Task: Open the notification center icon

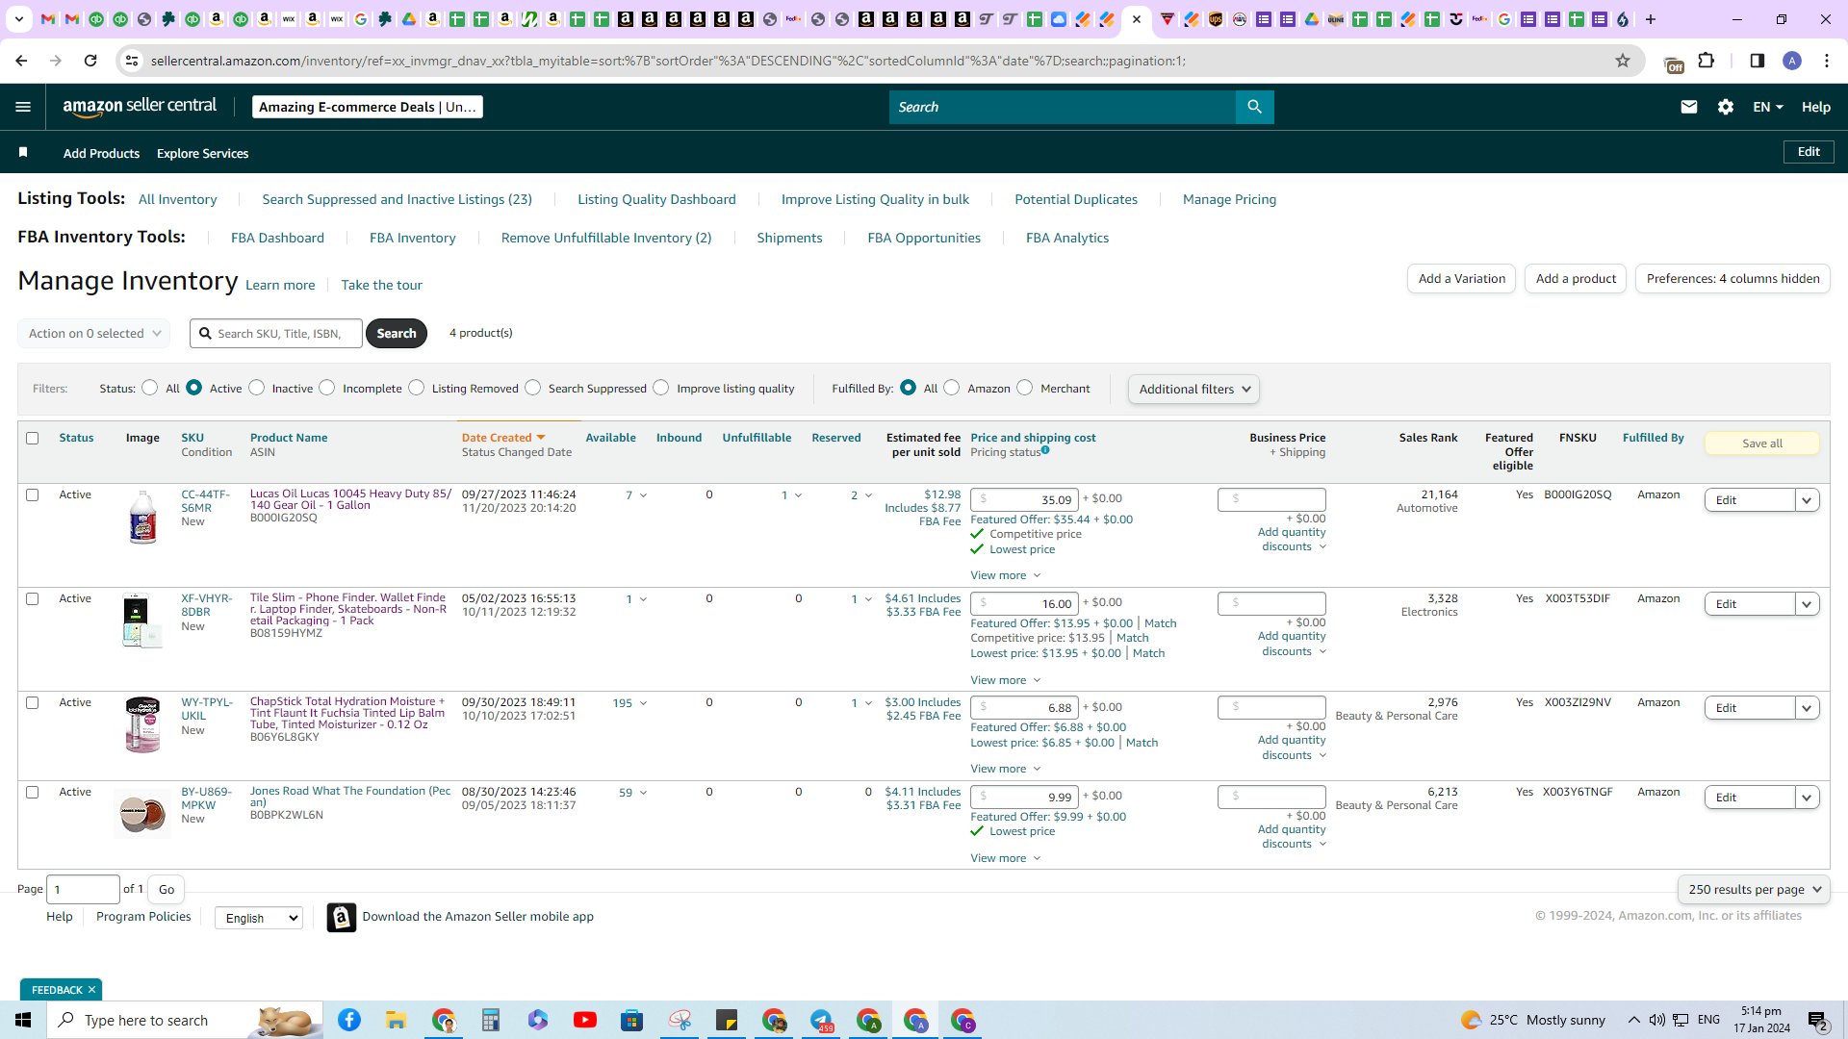Action: [x=1818, y=1020]
